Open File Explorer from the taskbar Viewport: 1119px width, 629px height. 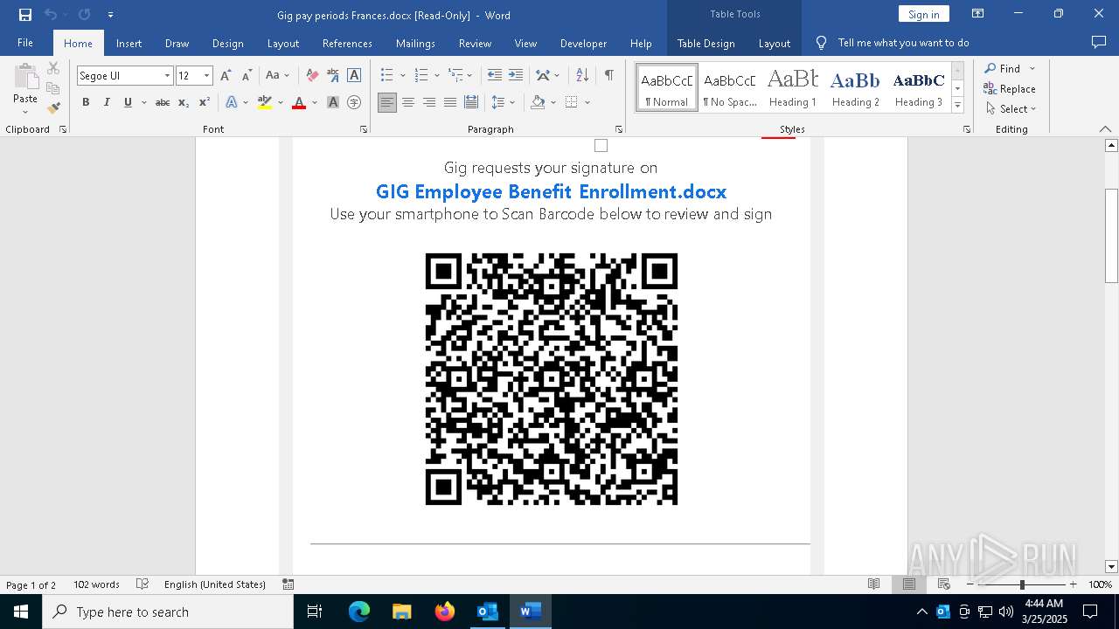click(401, 612)
